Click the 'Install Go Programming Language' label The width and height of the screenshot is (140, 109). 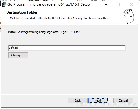(x=44, y=32)
